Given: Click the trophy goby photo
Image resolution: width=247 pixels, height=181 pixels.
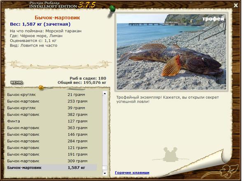Looking at the screenshot, I should click(x=171, y=52).
